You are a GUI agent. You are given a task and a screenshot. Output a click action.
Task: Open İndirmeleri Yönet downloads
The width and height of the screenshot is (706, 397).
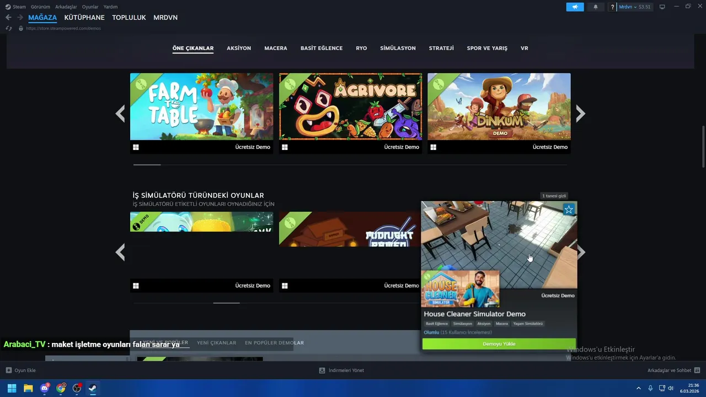pyautogui.click(x=342, y=371)
